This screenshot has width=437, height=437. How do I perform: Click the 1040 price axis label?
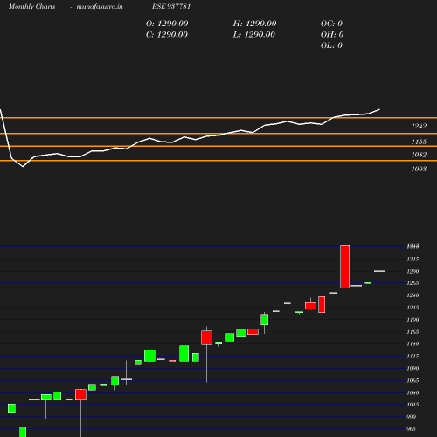click(x=413, y=392)
